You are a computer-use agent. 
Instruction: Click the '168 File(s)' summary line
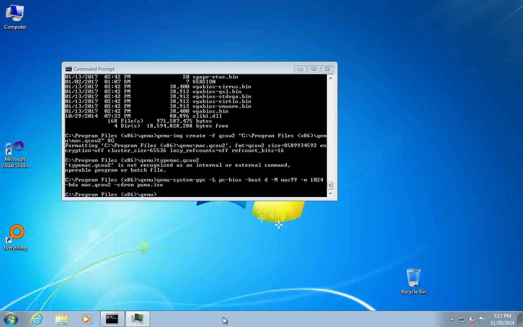pos(160,121)
